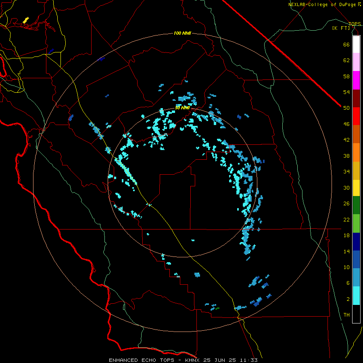Pick the light green legend swatch
The width and height of the screenshot is (363, 363).
[356, 223]
